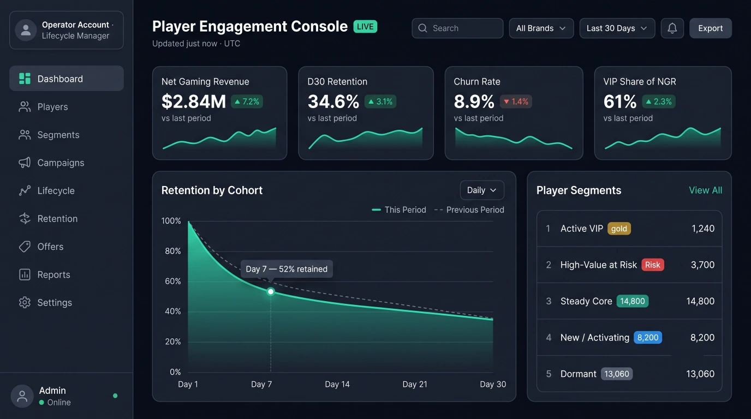
Task: Click the 8.9% churn value
Action: pyautogui.click(x=474, y=101)
